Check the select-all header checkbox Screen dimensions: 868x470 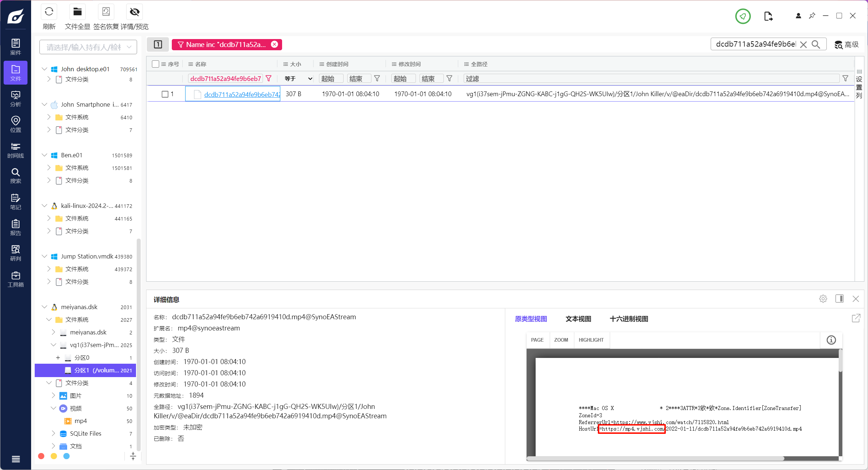pos(156,64)
